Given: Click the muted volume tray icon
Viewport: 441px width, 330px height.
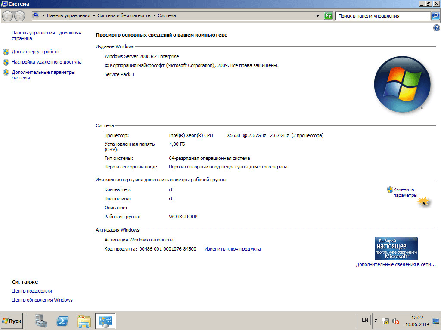Looking at the screenshot, I should 396,321.
